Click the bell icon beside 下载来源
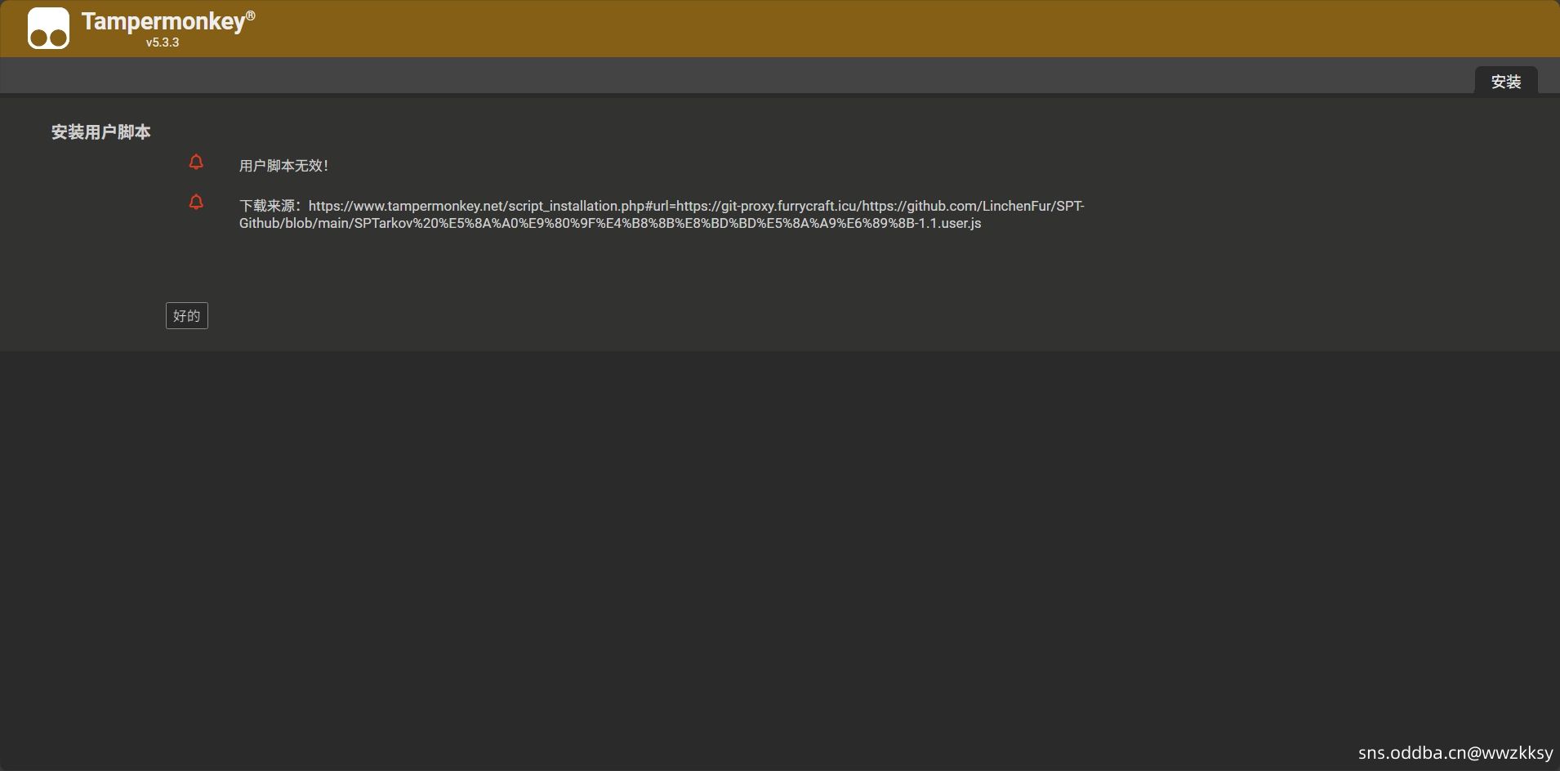 click(x=196, y=202)
